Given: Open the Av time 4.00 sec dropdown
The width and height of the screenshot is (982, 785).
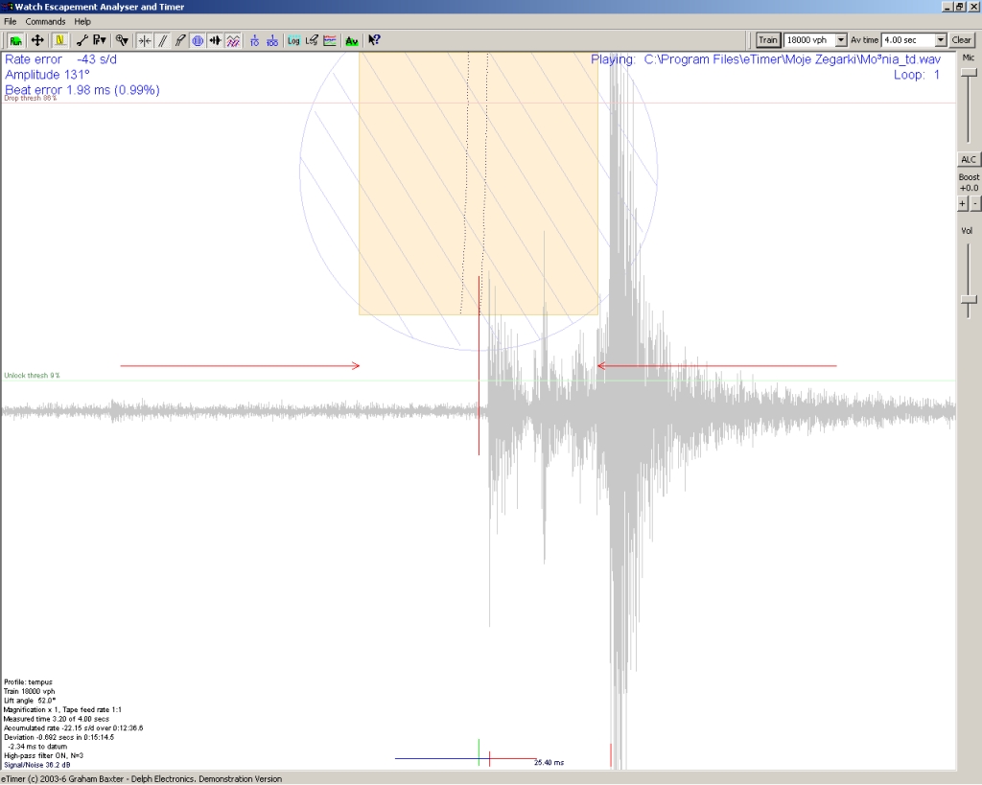Looking at the screenshot, I should pyautogui.click(x=940, y=40).
